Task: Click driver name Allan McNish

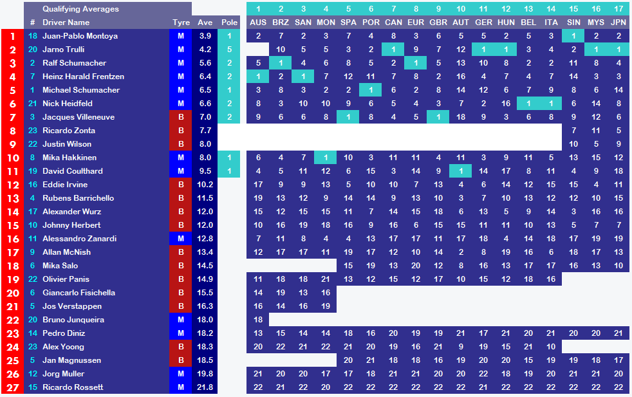Action: pyautogui.click(x=66, y=252)
